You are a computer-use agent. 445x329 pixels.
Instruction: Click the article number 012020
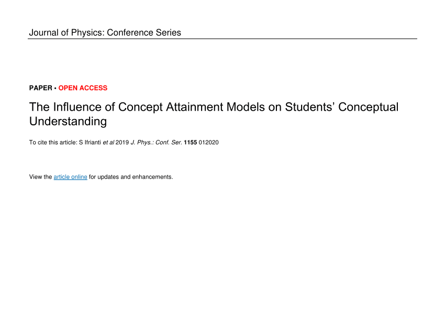click(x=208, y=143)
